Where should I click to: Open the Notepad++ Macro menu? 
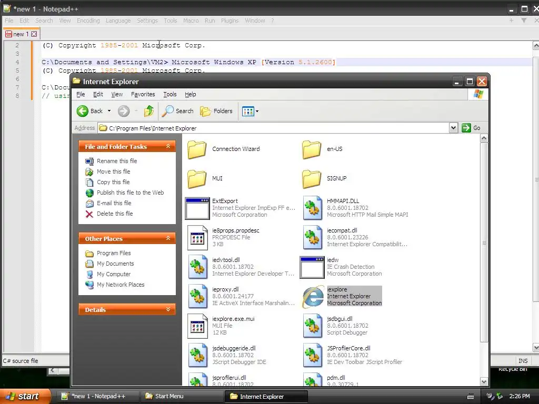coord(191,21)
